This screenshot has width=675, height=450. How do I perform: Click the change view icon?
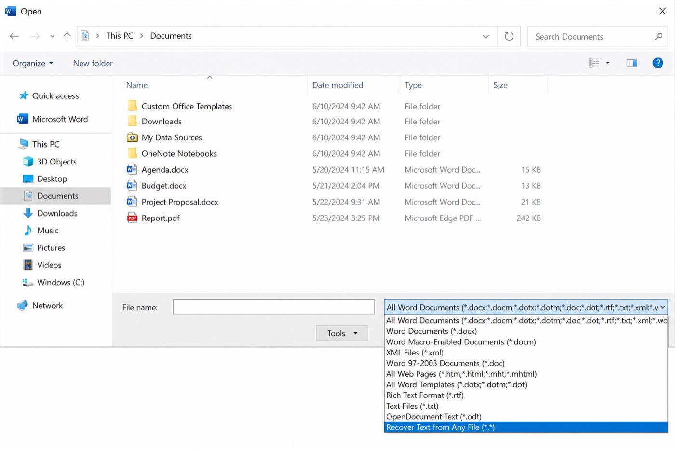594,63
